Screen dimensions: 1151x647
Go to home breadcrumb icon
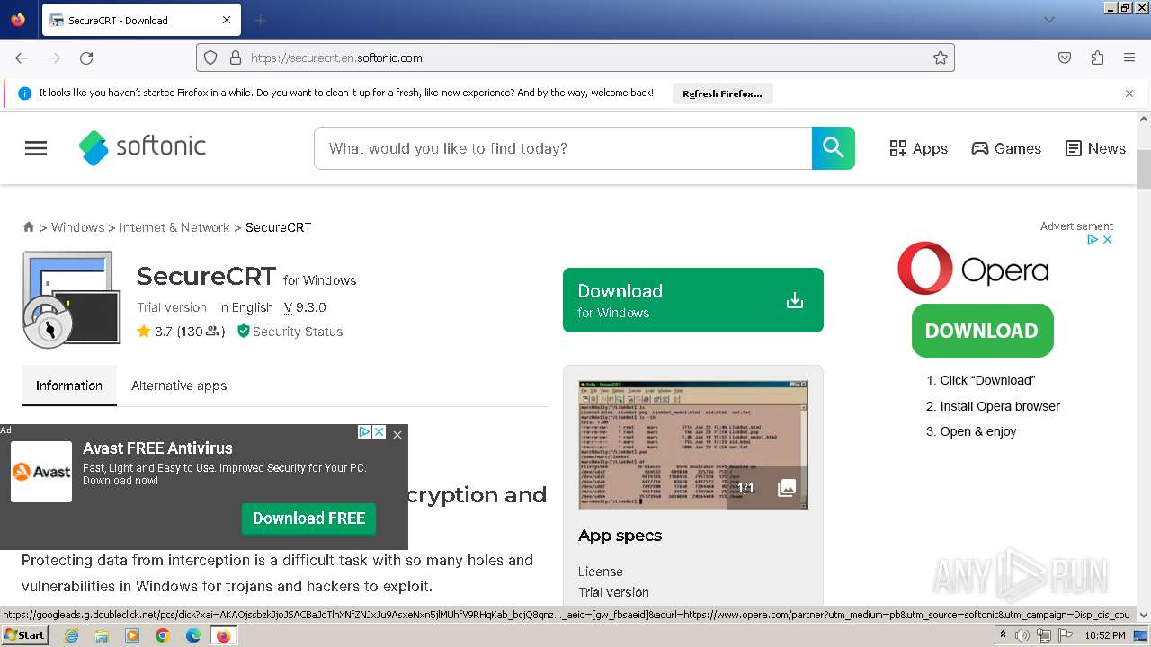tap(29, 227)
